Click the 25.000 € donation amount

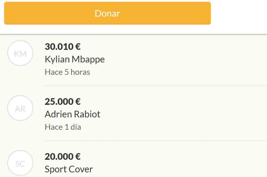click(x=63, y=102)
